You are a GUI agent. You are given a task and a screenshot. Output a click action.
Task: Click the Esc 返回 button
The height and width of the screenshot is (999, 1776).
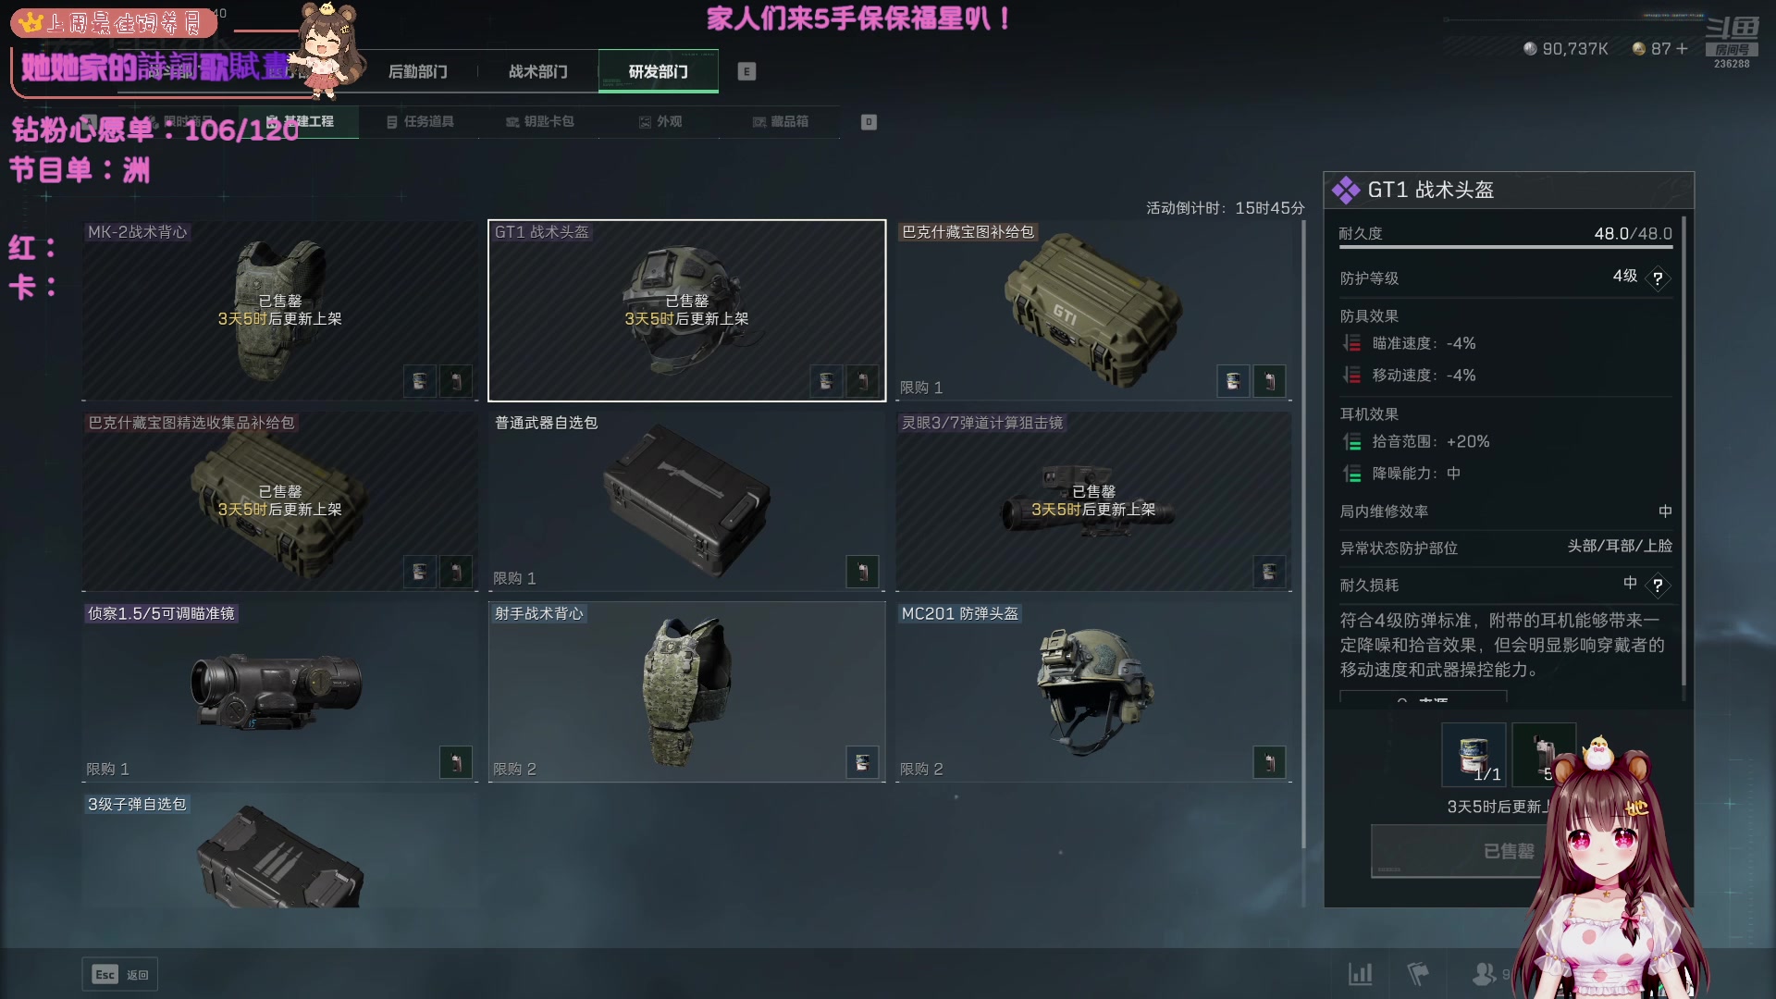(x=120, y=974)
